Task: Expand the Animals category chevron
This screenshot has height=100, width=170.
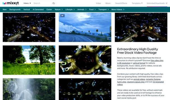Action: [x=86, y=9]
